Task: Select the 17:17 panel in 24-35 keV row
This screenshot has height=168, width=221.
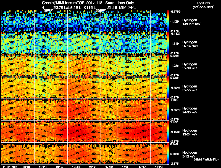Action: click(x=142, y=109)
